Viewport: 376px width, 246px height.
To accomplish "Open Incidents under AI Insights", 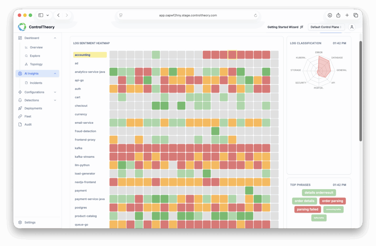I will click(36, 83).
